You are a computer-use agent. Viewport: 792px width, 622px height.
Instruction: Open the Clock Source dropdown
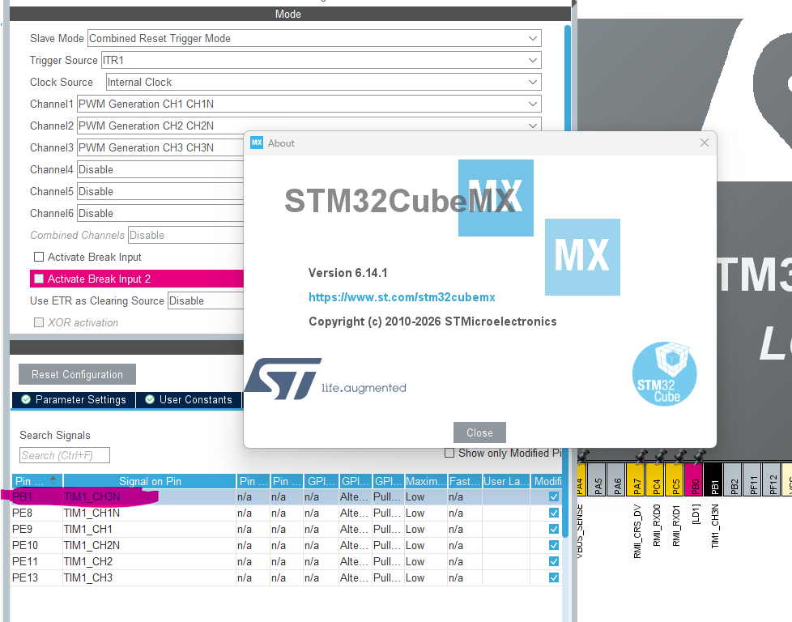coord(323,82)
